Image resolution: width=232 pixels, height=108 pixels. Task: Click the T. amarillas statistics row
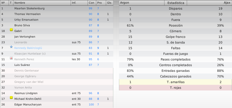point(175,82)
